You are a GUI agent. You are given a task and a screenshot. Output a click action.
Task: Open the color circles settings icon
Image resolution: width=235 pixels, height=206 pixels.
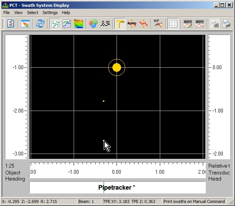[x=93, y=24]
